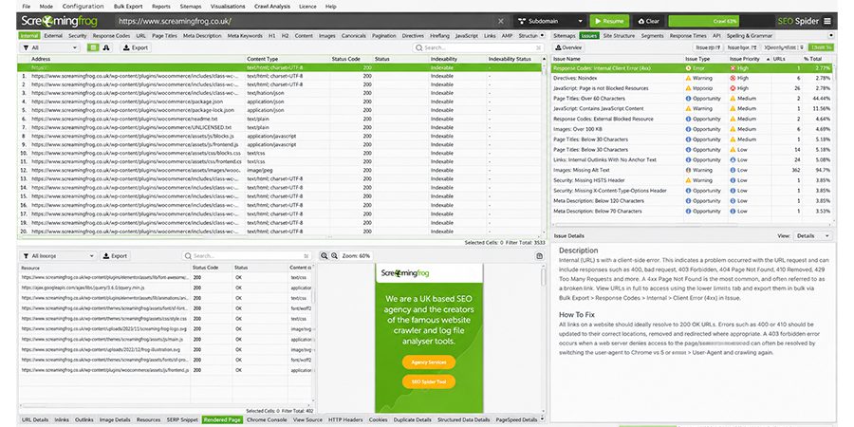Screen dimensions: 854x427
Task: Open the File menu
Action: 27,7
